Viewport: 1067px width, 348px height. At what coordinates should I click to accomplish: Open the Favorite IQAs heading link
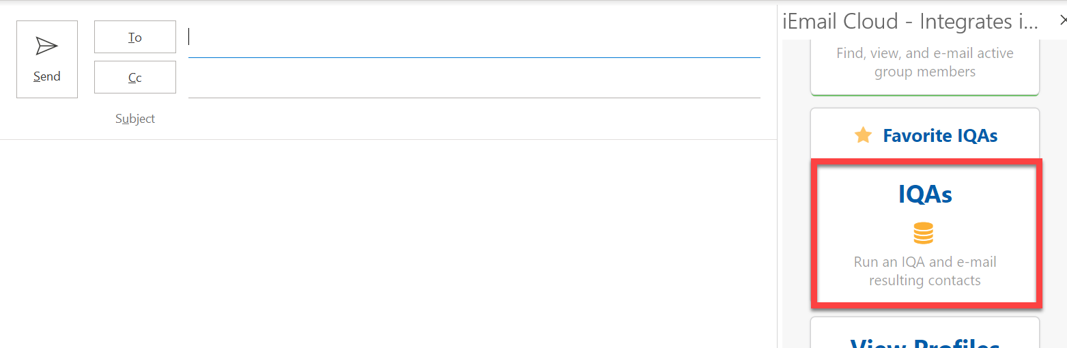coord(940,136)
